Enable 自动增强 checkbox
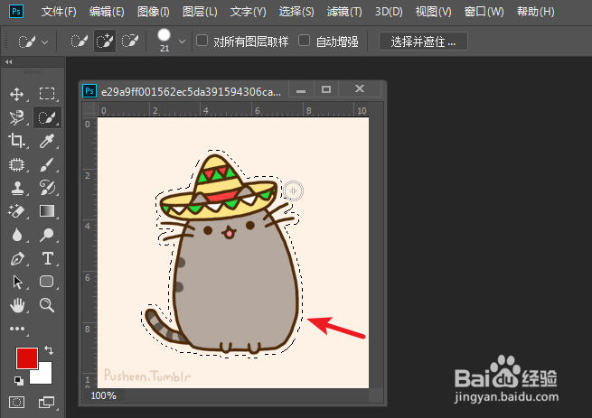This screenshot has height=418, width=592. pyautogui.click(x=304, y=41)
